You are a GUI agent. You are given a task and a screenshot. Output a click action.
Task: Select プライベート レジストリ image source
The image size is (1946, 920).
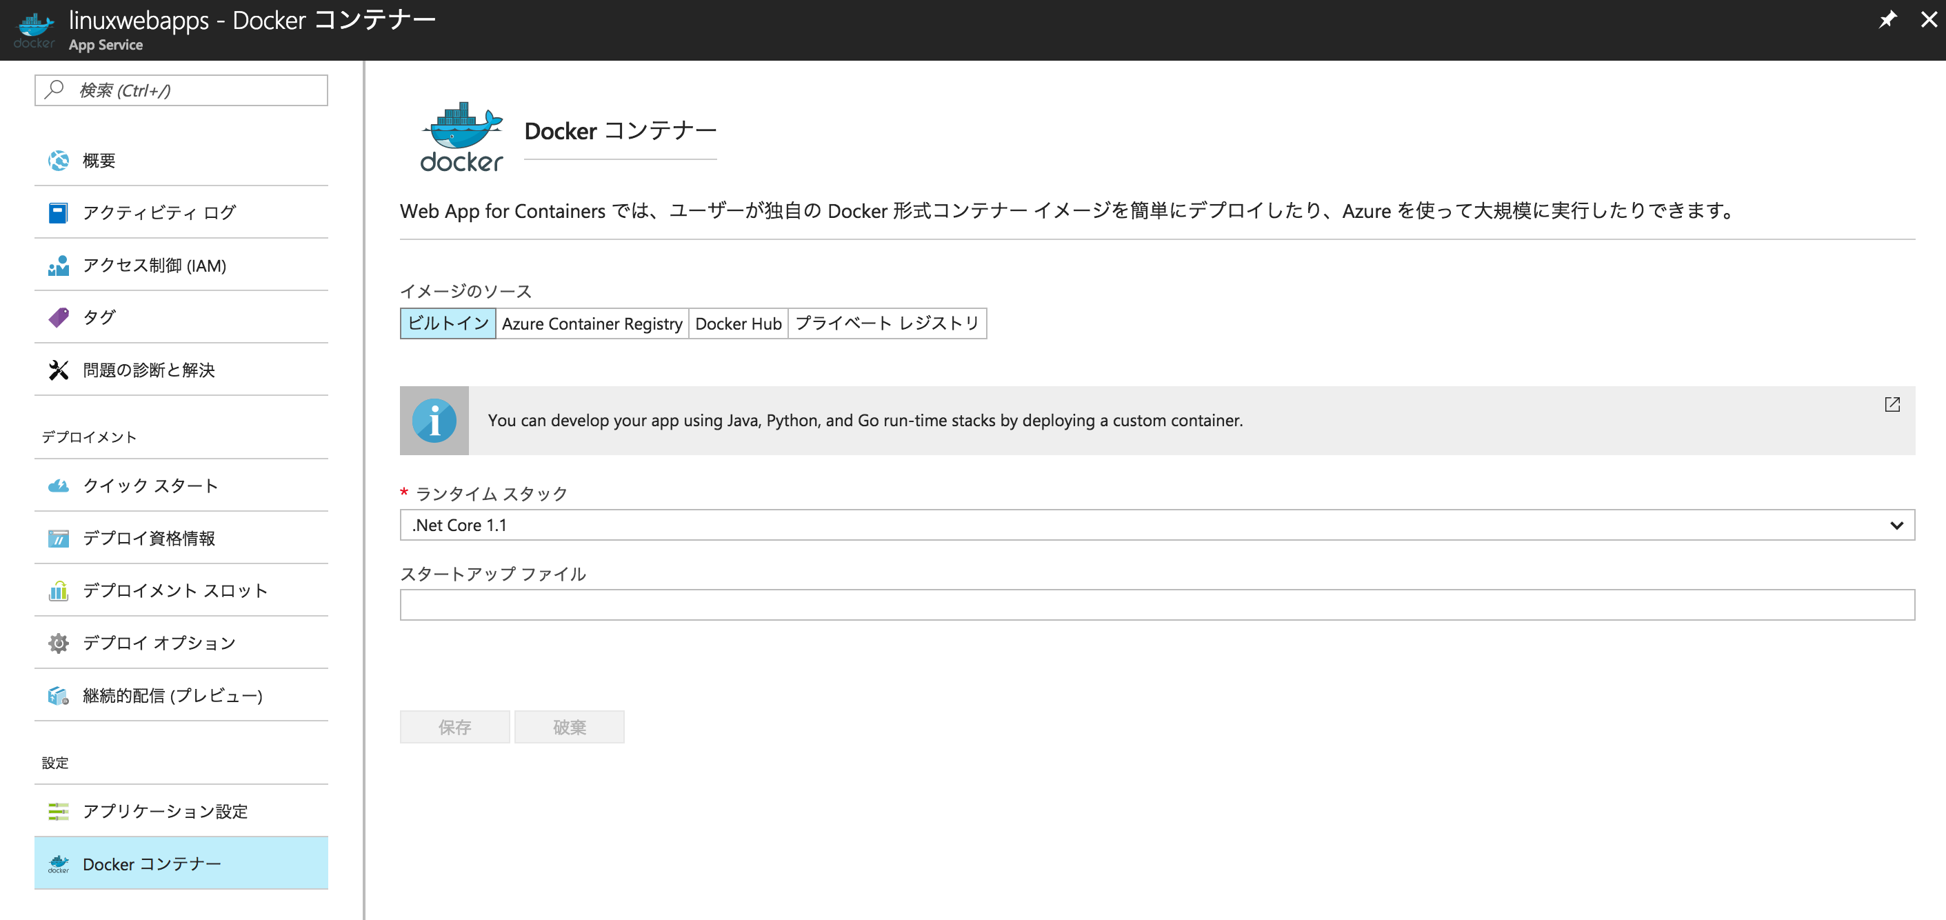pos(887,323)
